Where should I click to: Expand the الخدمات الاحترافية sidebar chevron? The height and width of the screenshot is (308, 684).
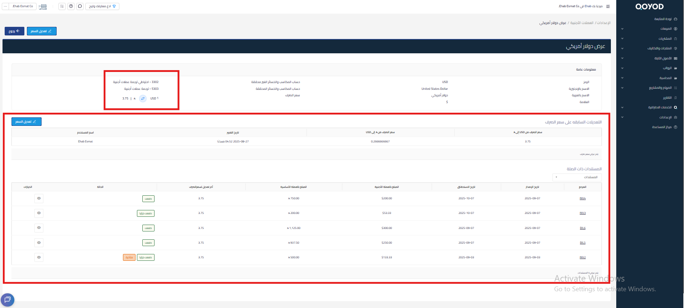pyautogui.click(x=622, y=107)
